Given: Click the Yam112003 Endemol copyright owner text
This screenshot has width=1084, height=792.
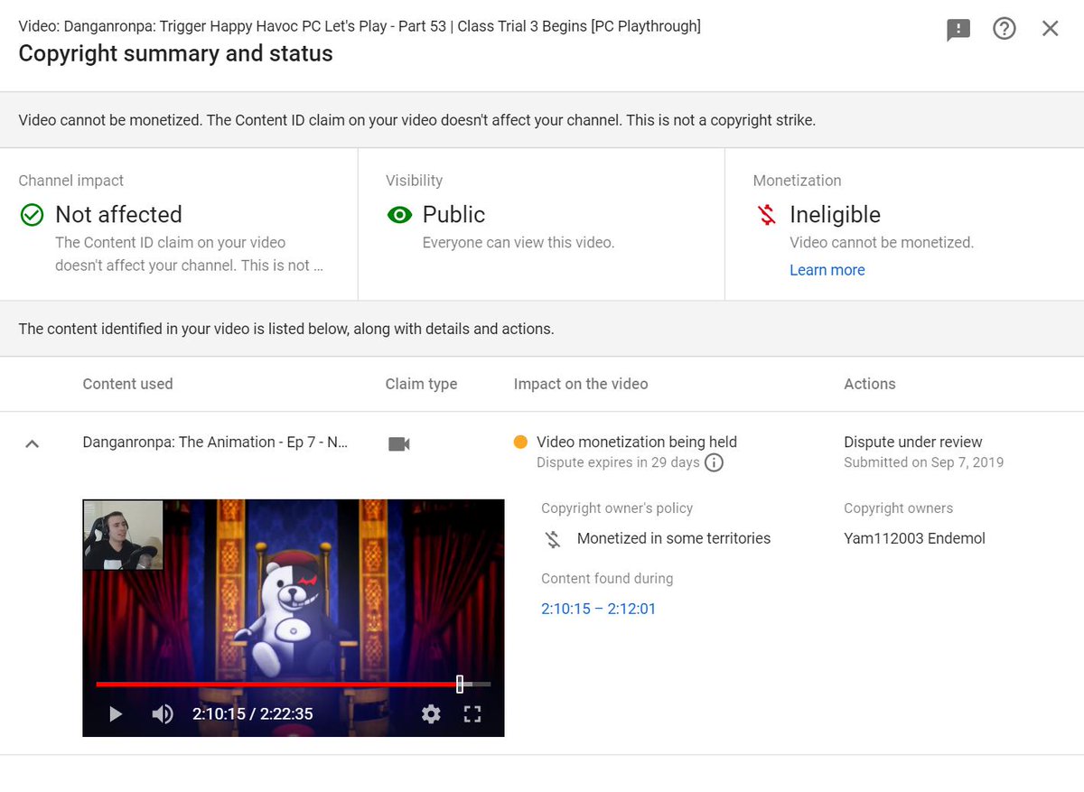Looking at the screenshot, I should point(914,538).
